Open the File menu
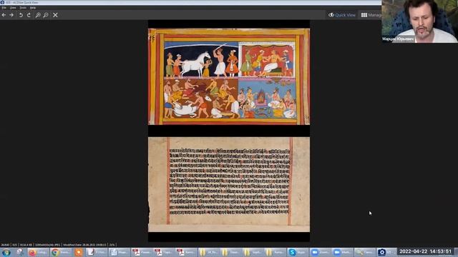The image size is (458, 257). (4, 8)
